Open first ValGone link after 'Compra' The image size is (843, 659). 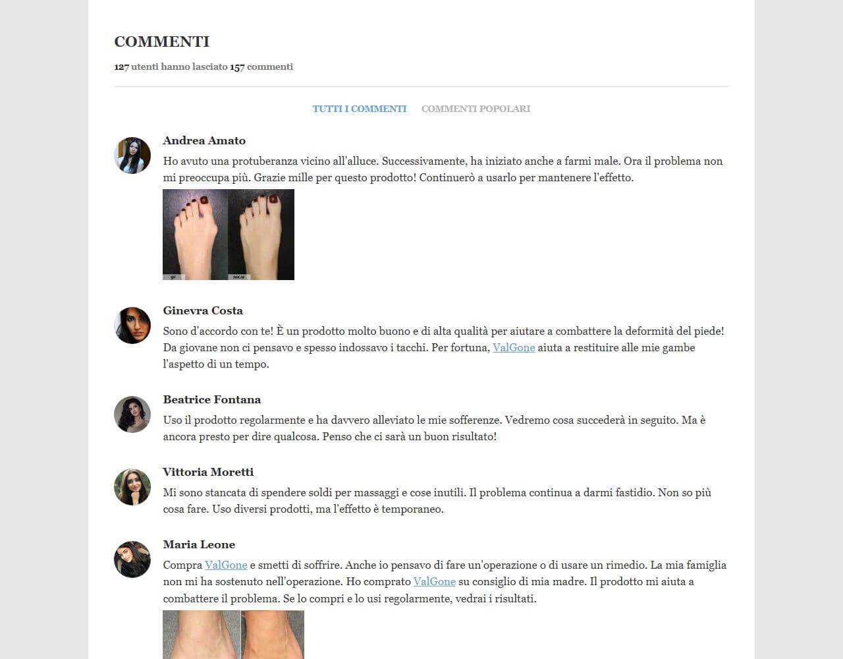click(226, 565)
